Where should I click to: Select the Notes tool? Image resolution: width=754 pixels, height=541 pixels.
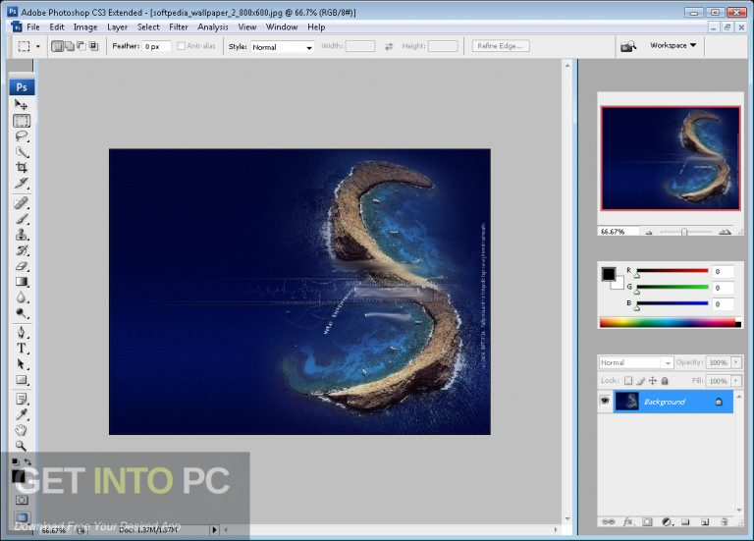tap(22, 399)
